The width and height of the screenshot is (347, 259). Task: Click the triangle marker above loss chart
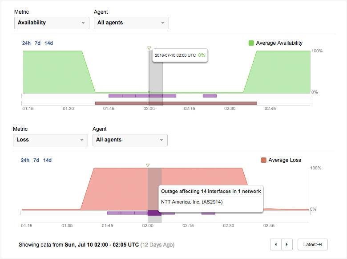[x=148, y=165]
